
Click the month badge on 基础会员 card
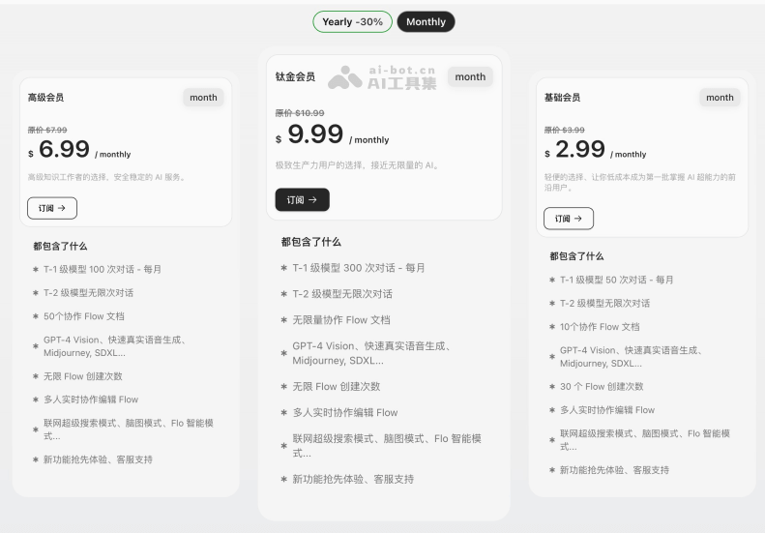click(720, 98)
